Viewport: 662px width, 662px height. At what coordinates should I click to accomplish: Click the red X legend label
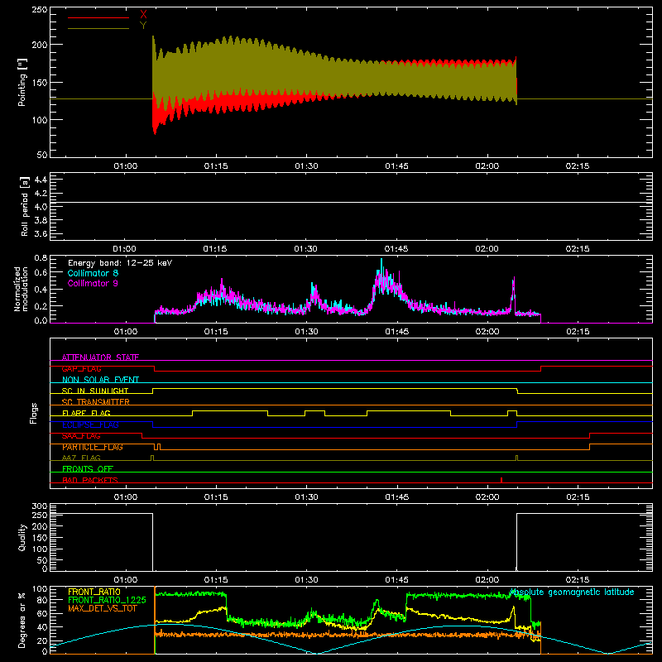[143, 15]
